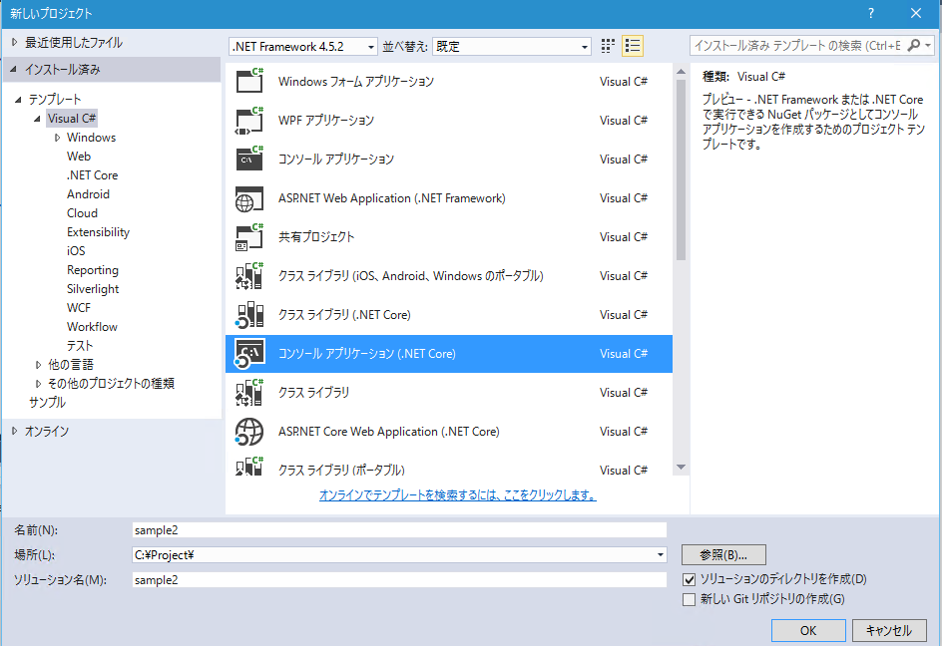Screen dimensions: 942x646
Task: Switch to small icons view
Action: (x=608, y=46)
